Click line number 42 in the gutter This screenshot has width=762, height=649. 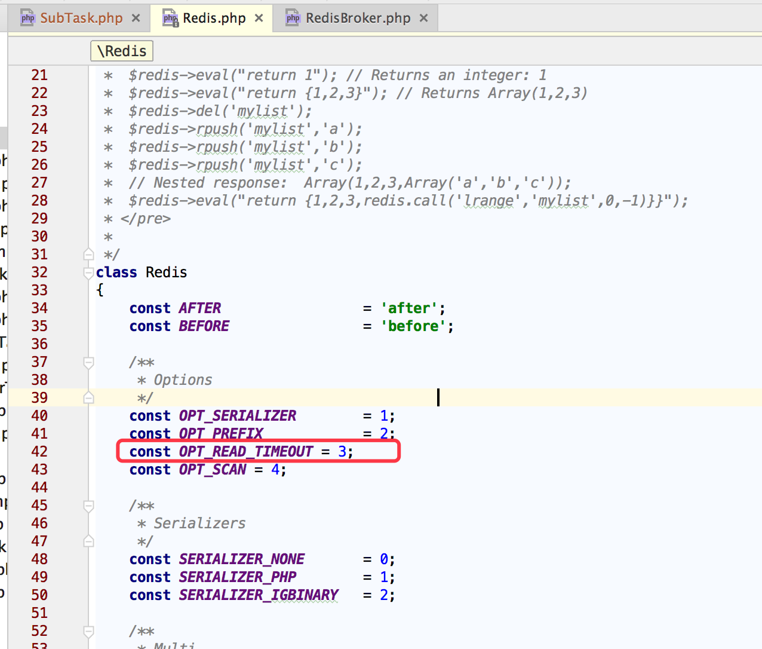click(x=39, y=452)
